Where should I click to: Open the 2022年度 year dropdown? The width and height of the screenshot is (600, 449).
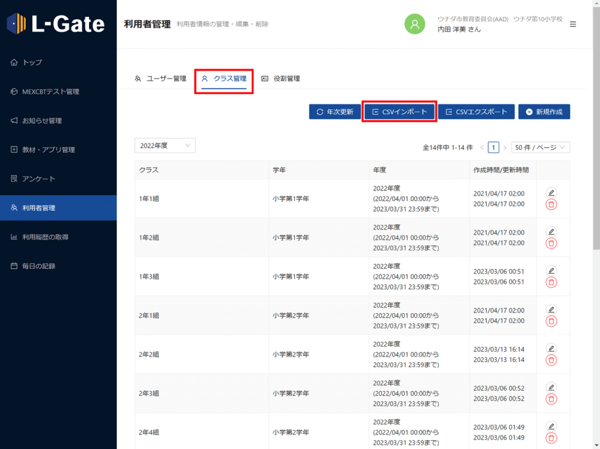click(x=165, y=146)
